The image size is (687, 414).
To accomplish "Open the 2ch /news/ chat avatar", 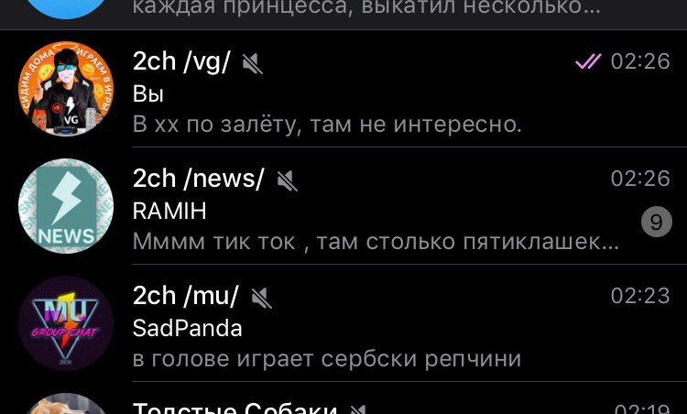I will coord(66,206).
